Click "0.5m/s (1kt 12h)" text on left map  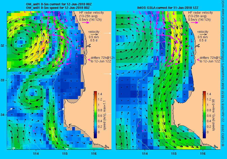click(x=90, y=19)
